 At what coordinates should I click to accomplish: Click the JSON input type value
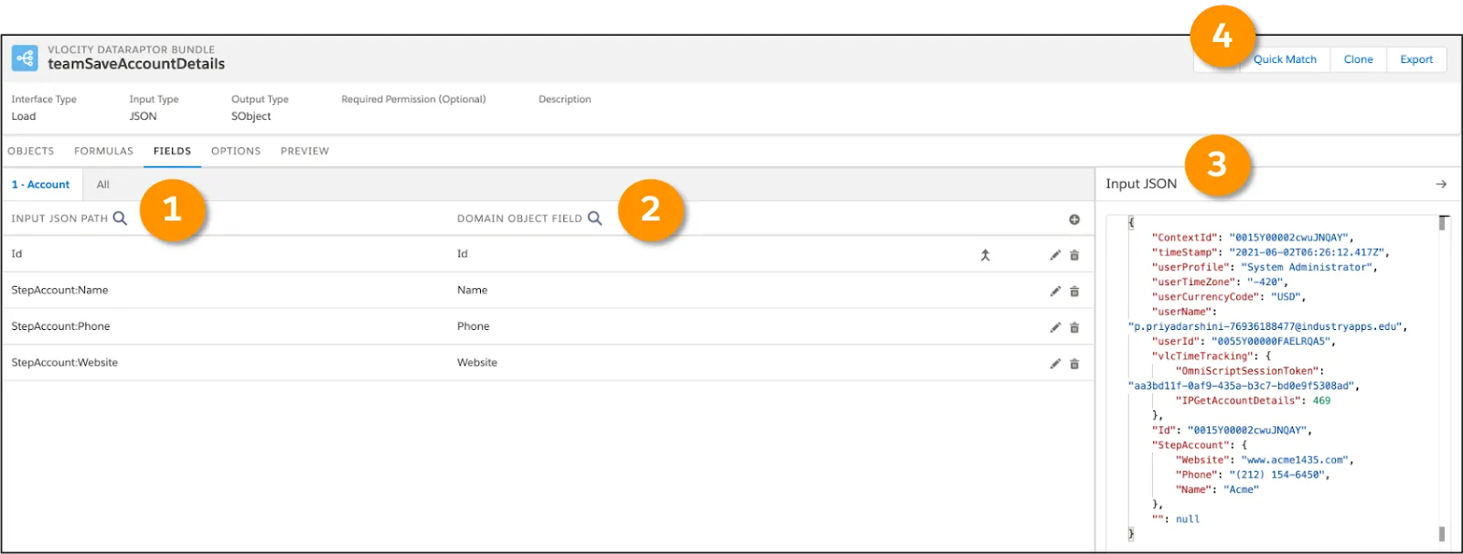pyautogui.click(x=143, y=116)
